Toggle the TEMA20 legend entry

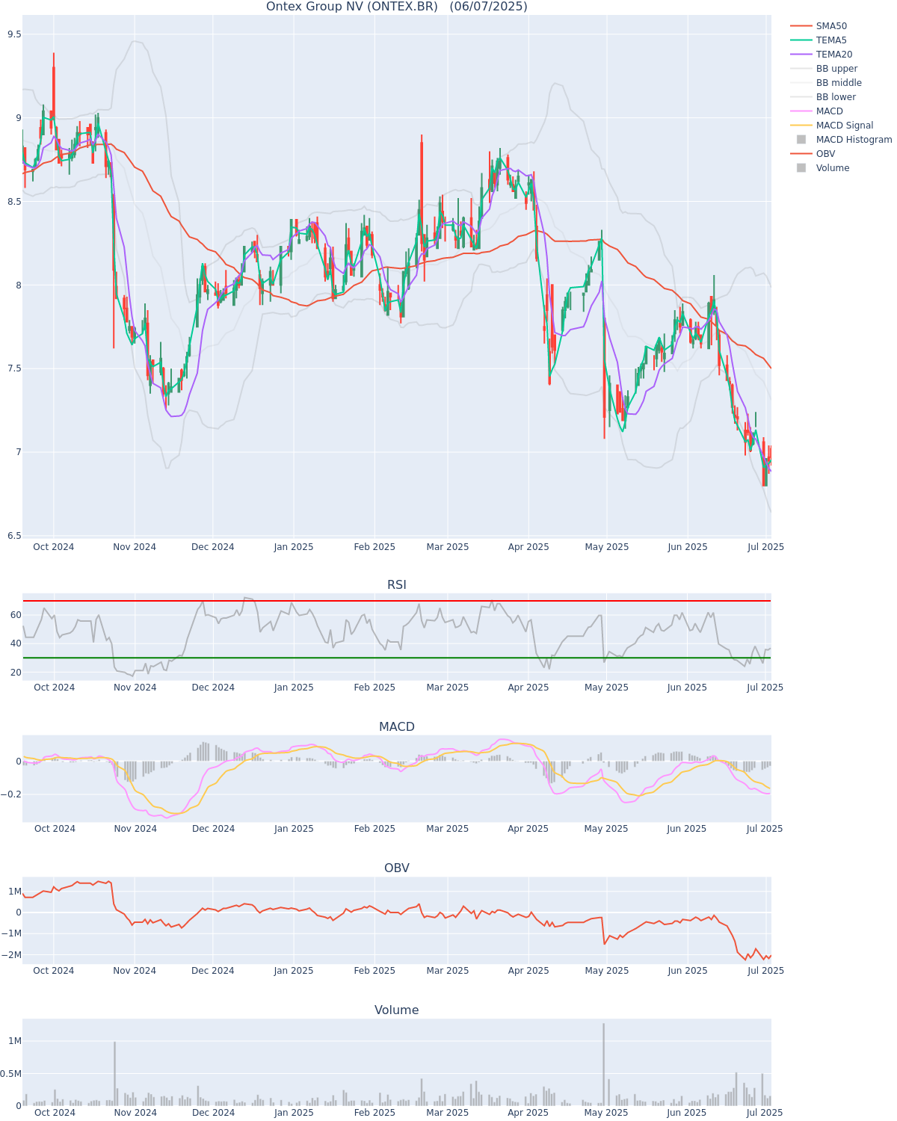[821, 55]
